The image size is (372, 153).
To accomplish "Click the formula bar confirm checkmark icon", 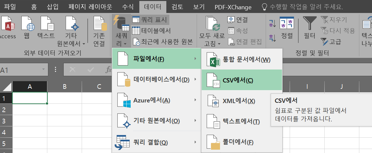I will (91, 70).
